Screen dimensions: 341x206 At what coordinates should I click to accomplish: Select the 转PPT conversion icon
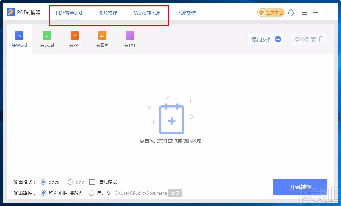(x=74, y=35)
